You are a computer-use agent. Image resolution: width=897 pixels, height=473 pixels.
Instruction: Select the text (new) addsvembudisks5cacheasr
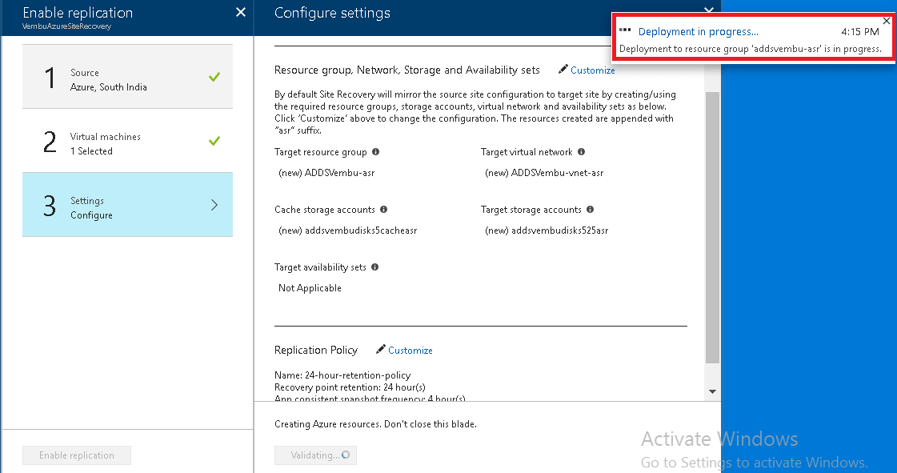(x=348, y=230)
